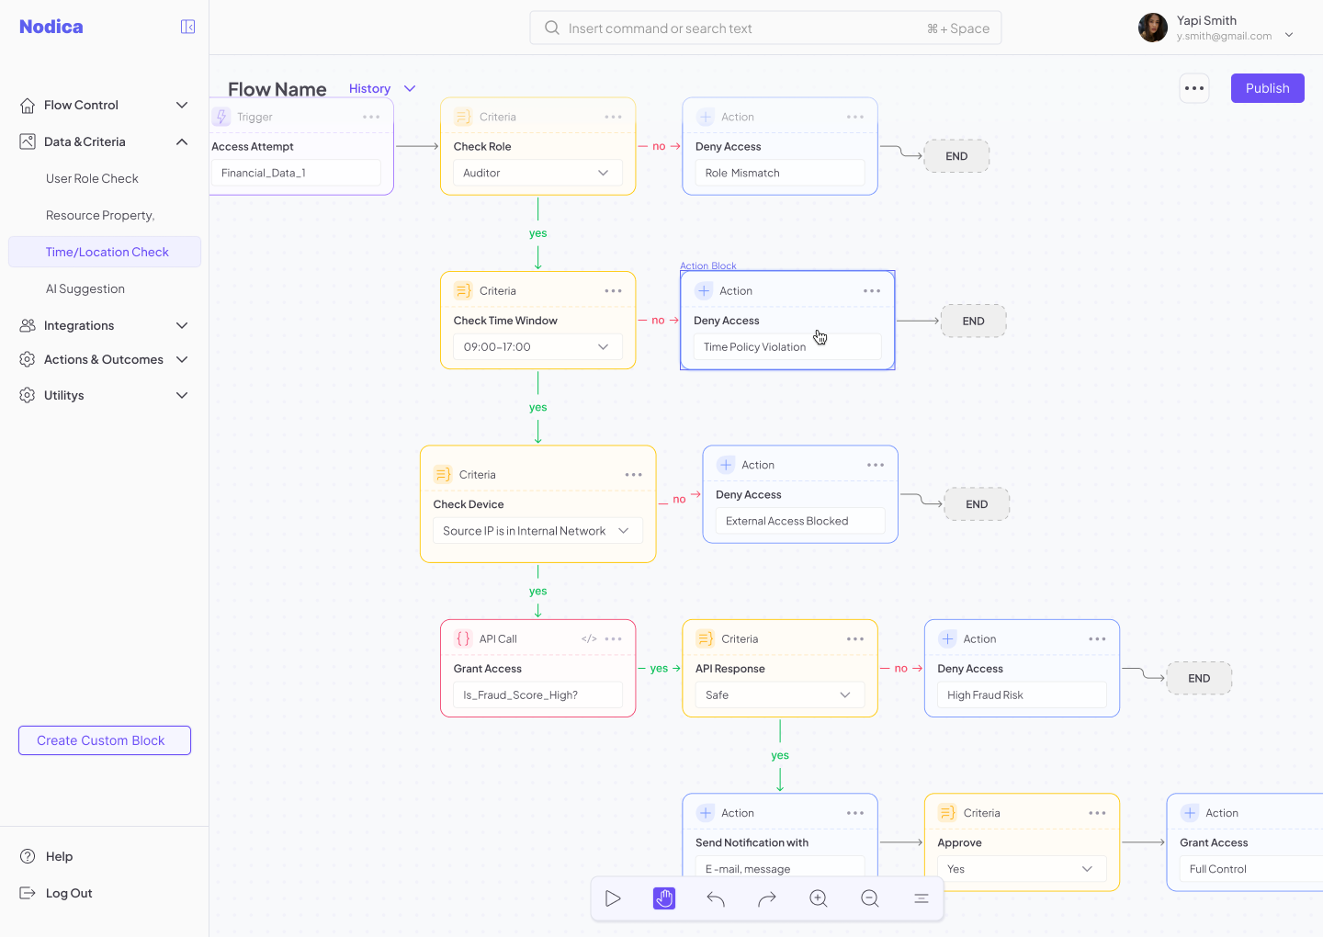This screenshot has width=1323, height=937.
Task: Click the plus icon on Time Policy Violation action
Action: point(704,290)
